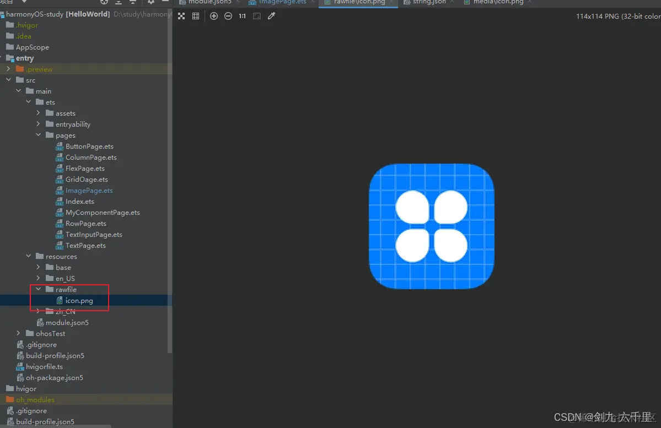Click the blue app icon image preview
This screenshot has width=661, height=428.
coord(431,226)
